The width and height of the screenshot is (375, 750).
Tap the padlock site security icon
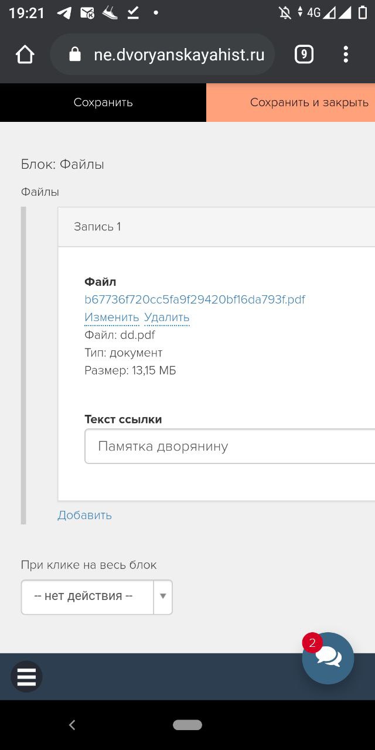pyautogui.click(x=74, y=54)
